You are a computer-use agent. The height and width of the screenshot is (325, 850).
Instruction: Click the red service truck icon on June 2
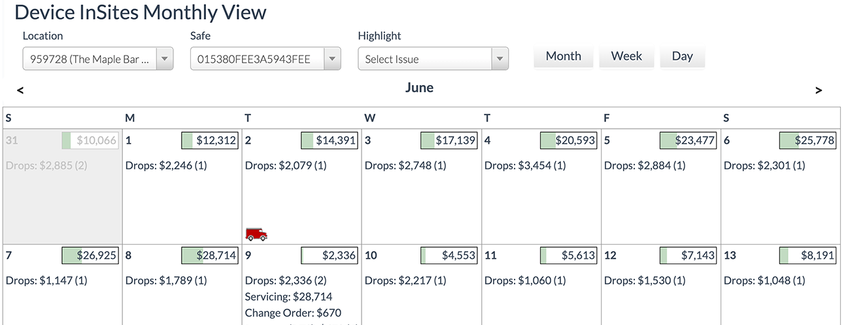(x=256, y=233)
